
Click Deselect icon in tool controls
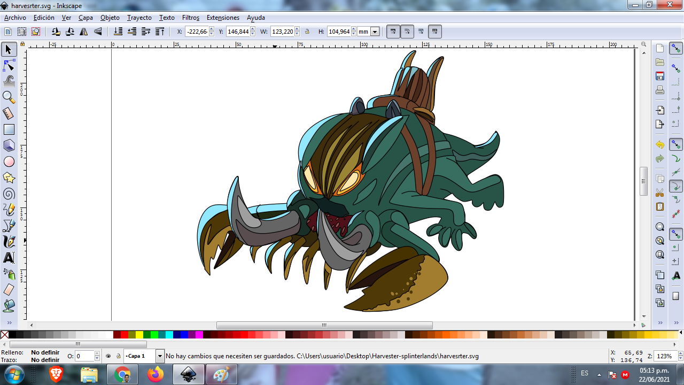click(36, 32)
